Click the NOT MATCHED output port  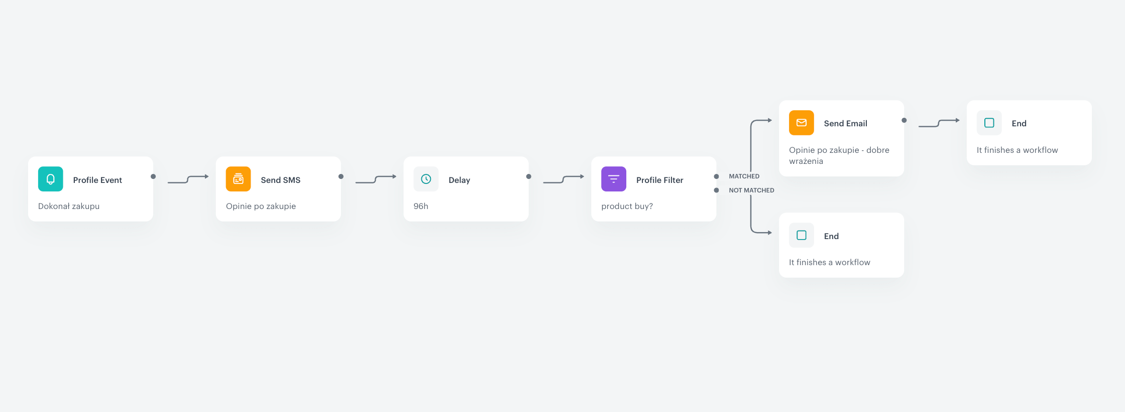[x=717, y=190]
